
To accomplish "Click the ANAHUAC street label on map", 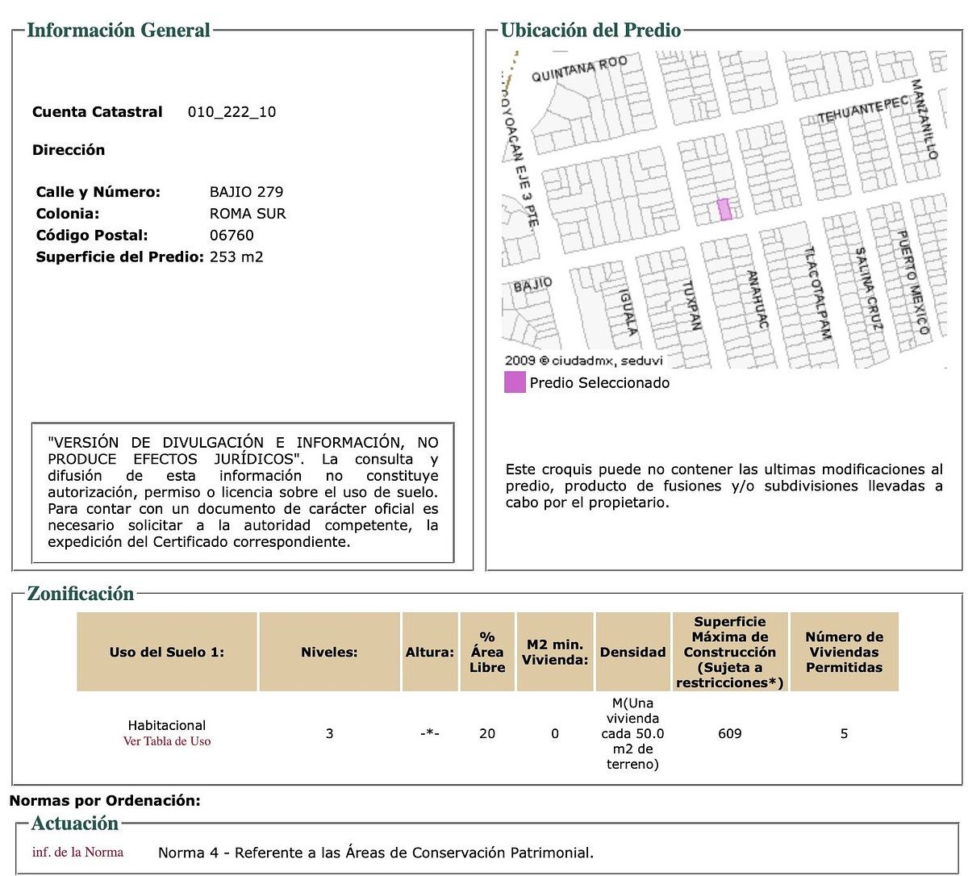I will point(757,299).
